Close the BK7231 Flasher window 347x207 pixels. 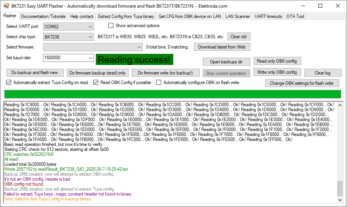click(x=338, y=6)
